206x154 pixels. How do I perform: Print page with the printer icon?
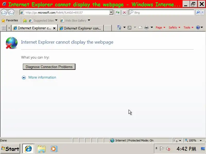pyautogui.click(x=146, y=27)
